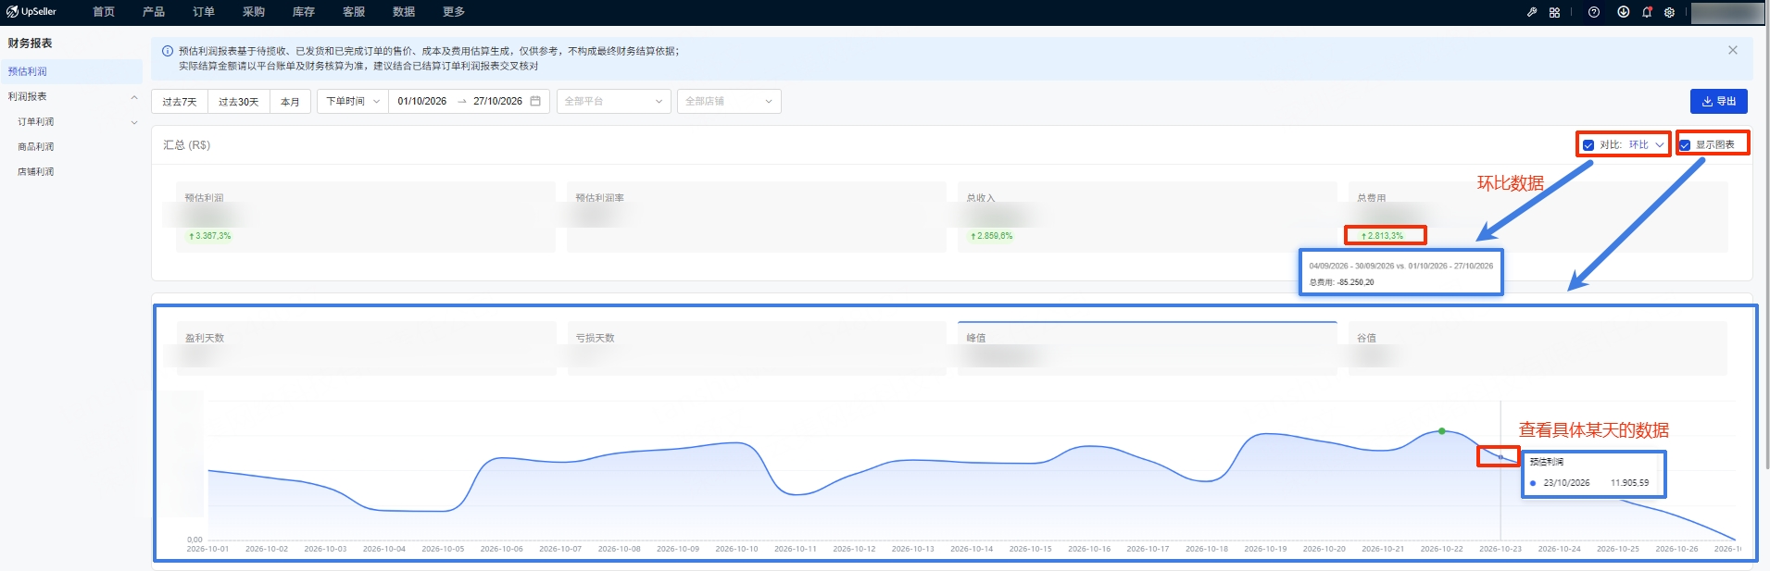Screen dimensions: 1770x571
Task: Dismiss the info notice banner
Action: tap(1733, 50)
